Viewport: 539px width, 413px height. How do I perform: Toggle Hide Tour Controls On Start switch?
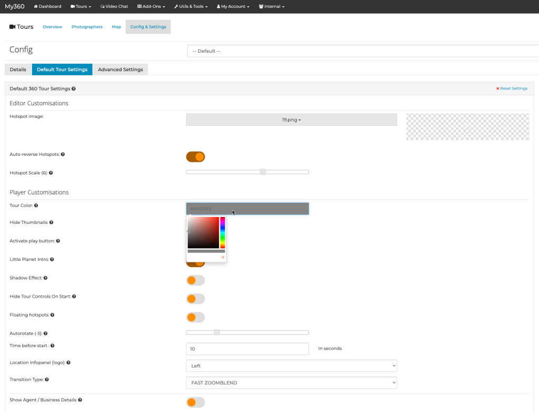pos(196,299)
